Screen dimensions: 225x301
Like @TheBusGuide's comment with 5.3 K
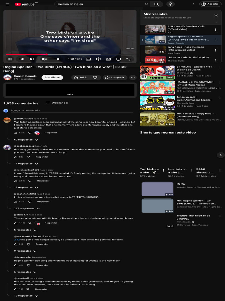pos(16,133)
